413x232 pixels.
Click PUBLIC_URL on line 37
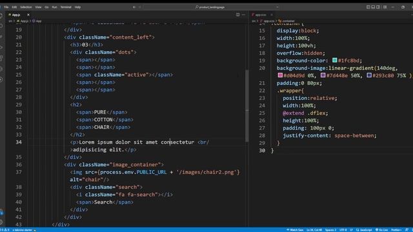(152, 172)
